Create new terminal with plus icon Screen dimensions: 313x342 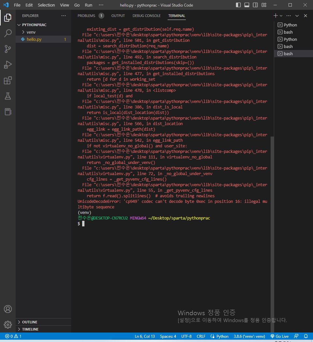pos(276,16)
